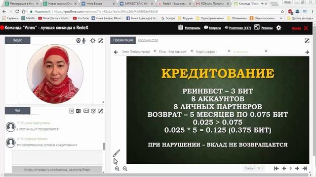Open the Материалы panel

[192, 28]
